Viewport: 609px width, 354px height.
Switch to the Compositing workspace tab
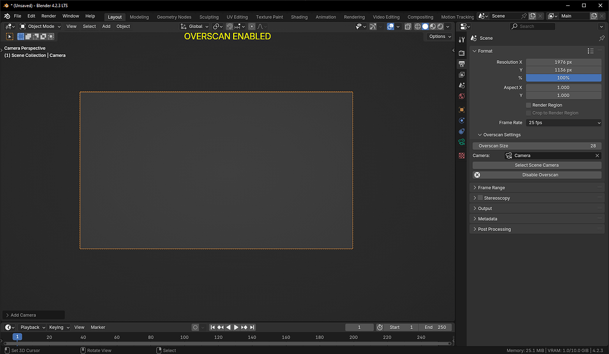pyautogui.click(x=420, y=17)
